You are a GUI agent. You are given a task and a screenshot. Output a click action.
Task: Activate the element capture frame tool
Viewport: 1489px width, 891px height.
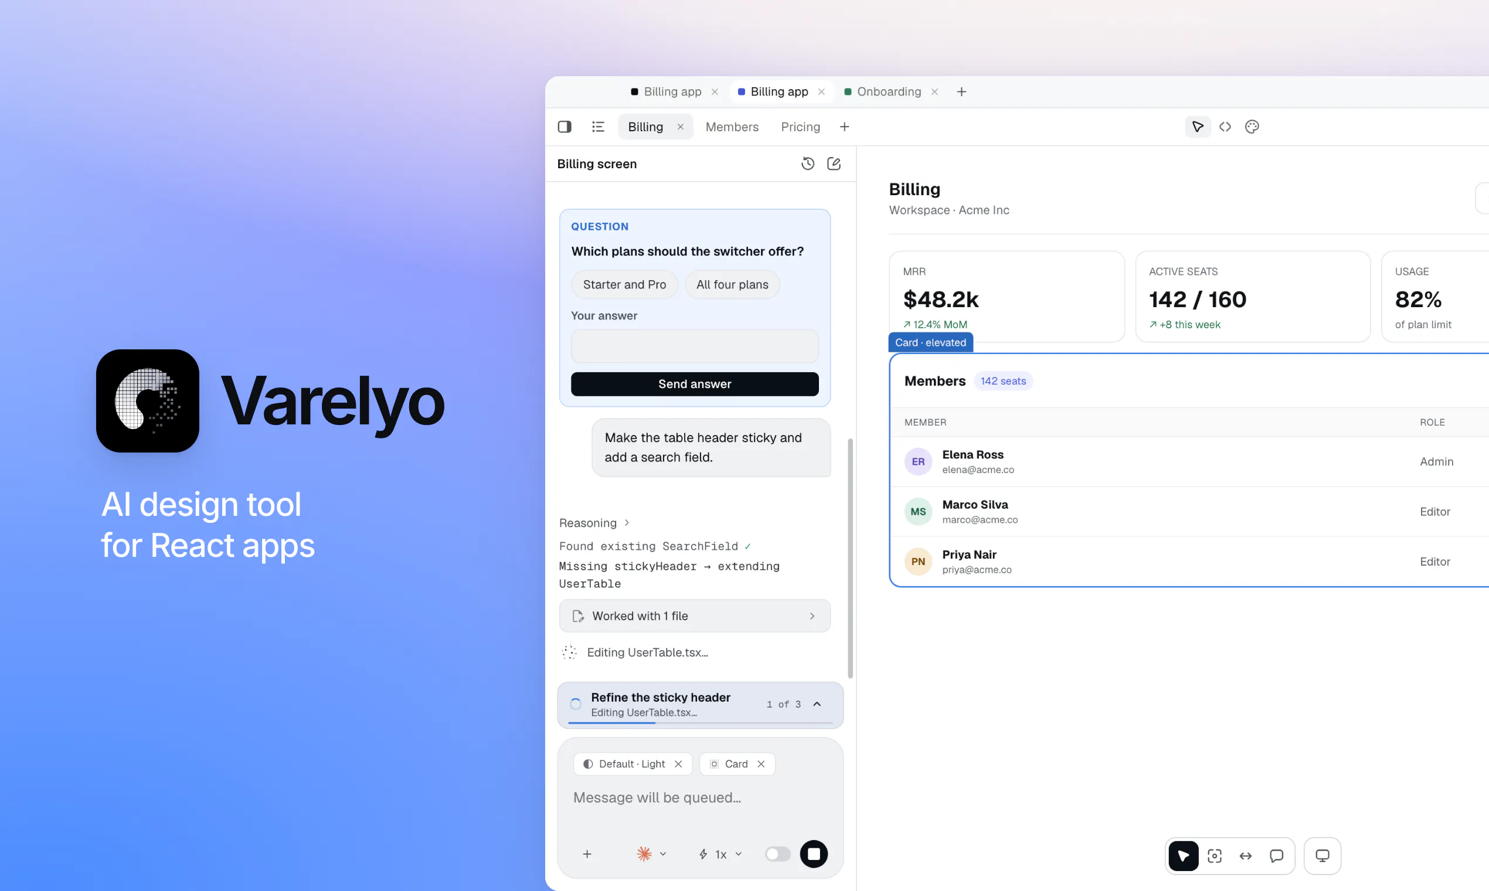tap(1215, 856)
